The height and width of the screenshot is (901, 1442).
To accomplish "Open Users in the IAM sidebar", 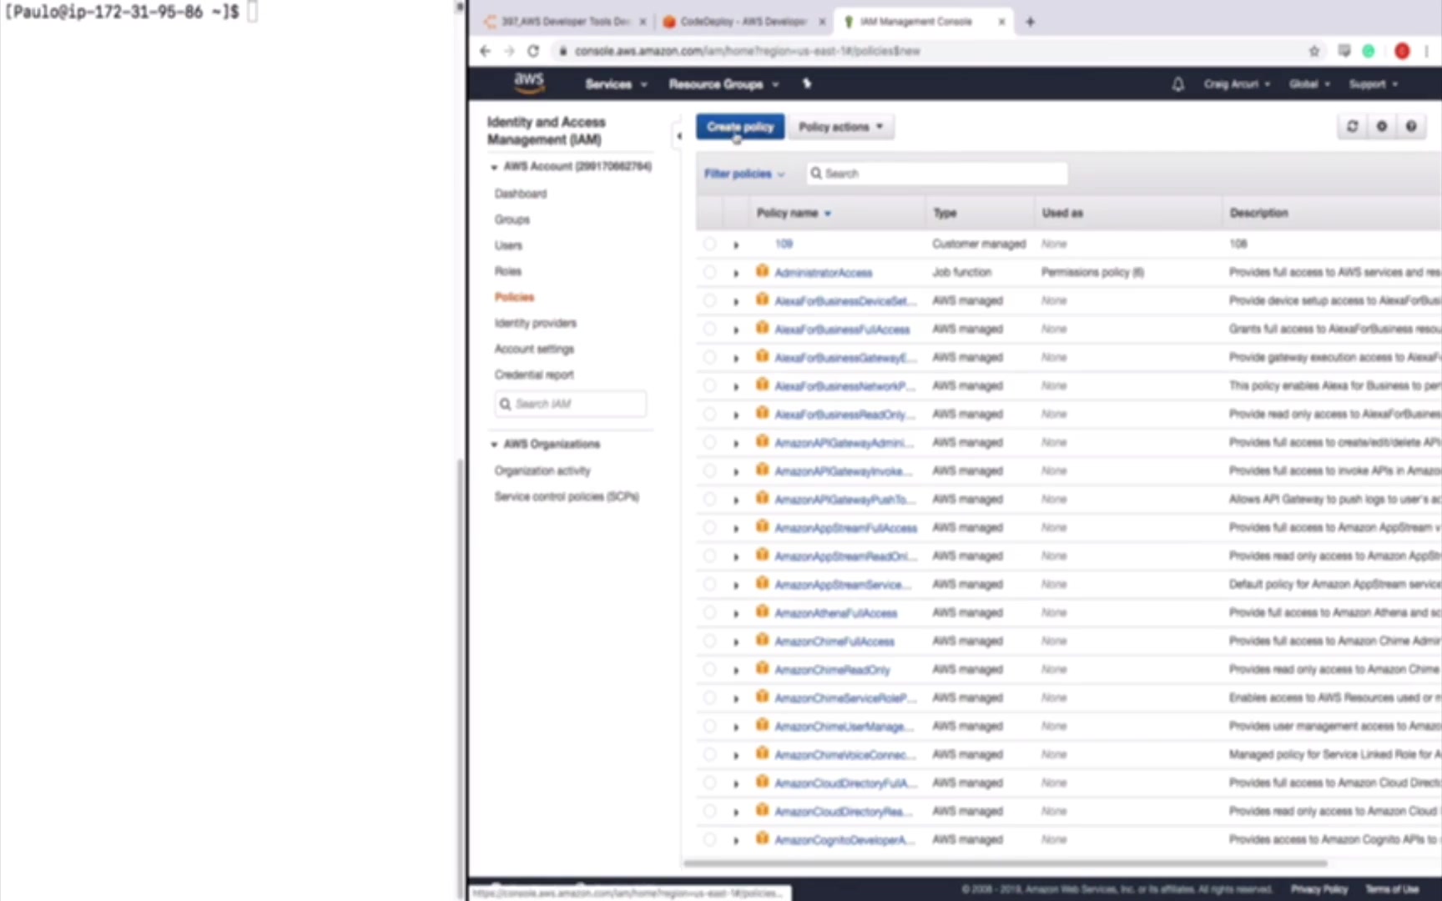I will (508, 245).
